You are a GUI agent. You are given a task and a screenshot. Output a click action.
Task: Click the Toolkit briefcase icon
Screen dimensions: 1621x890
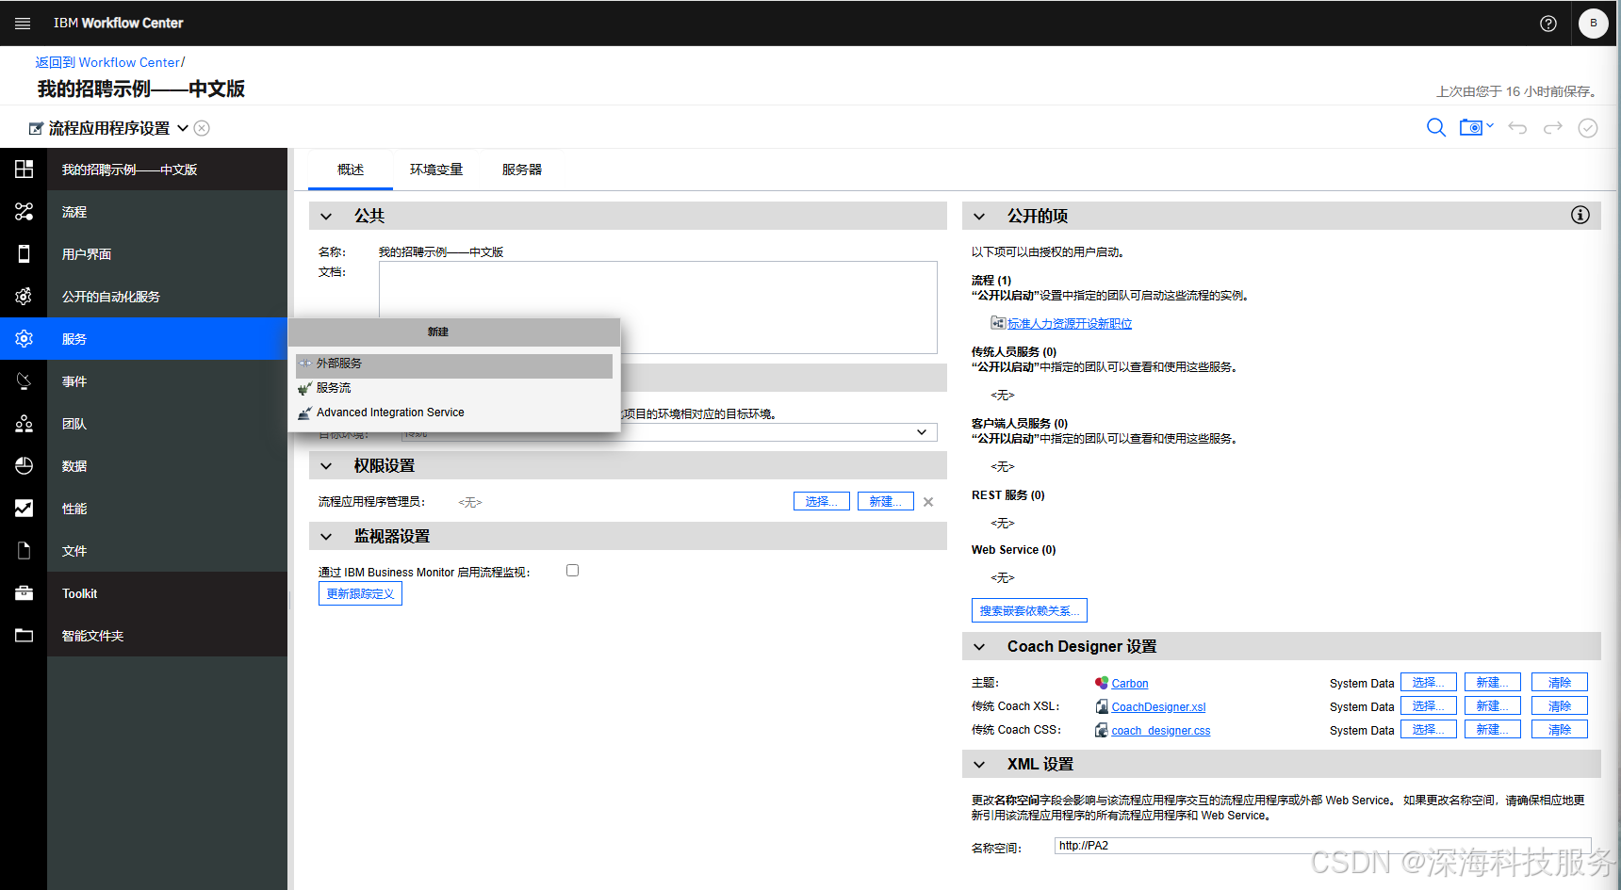tap(24, 593)
